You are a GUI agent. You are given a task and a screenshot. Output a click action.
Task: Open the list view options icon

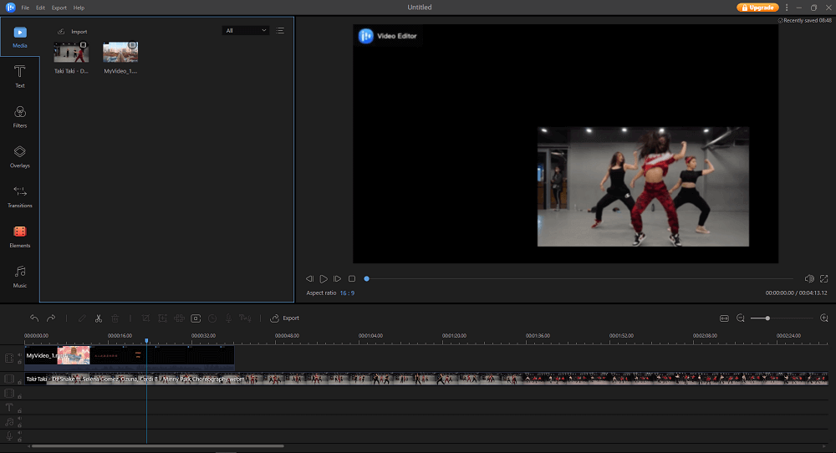280,31
